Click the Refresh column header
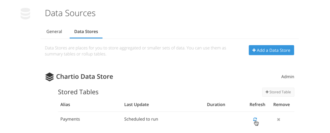This screenshot has width=330, height=133. 257,104
